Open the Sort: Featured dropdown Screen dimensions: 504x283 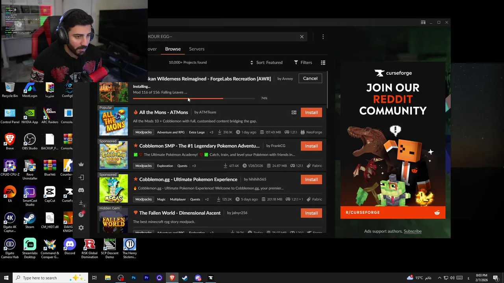[266, 62]
